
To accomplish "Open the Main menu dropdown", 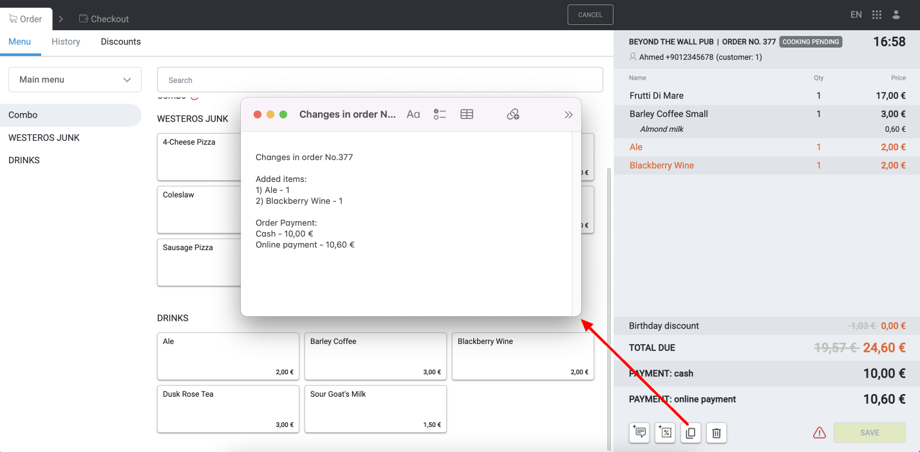I will (75, 80).
